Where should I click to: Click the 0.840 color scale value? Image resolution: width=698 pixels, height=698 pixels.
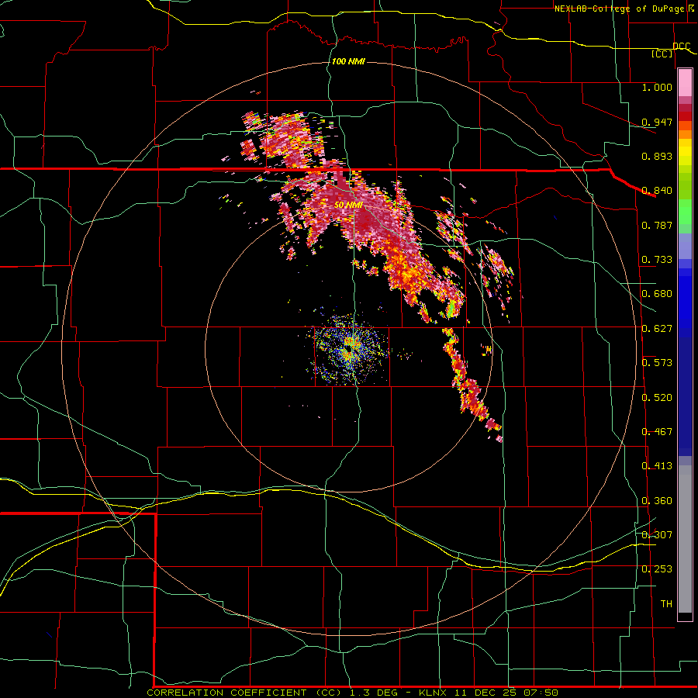[657, 191]
